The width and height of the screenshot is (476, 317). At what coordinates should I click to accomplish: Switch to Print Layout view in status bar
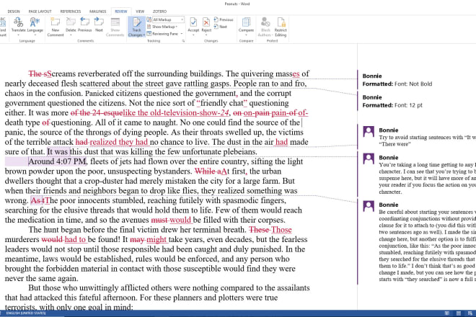[x=459, y=313]
